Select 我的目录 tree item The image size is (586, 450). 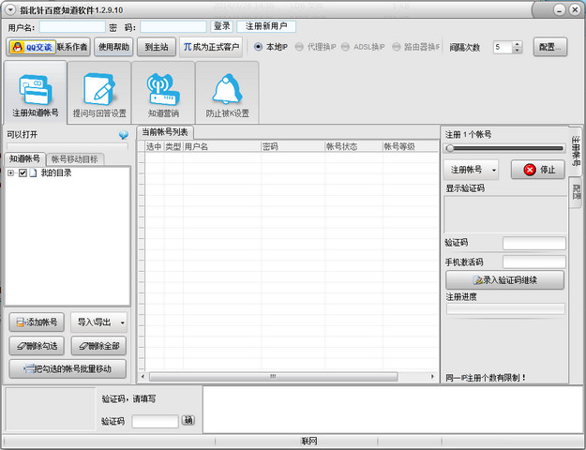pyautogui.click(x=56, y=173)
